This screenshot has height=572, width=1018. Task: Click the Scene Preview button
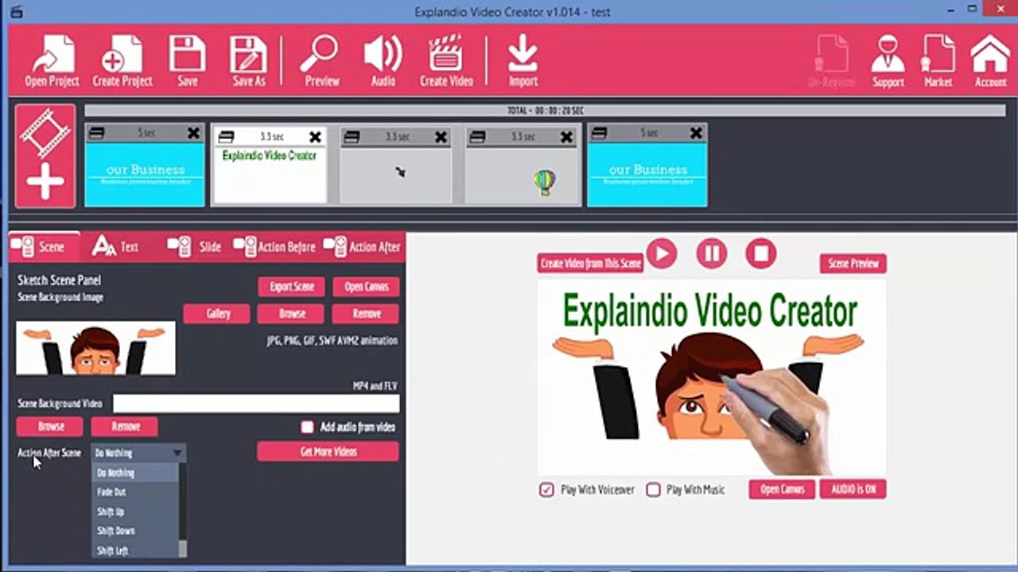tap(853, 264)
